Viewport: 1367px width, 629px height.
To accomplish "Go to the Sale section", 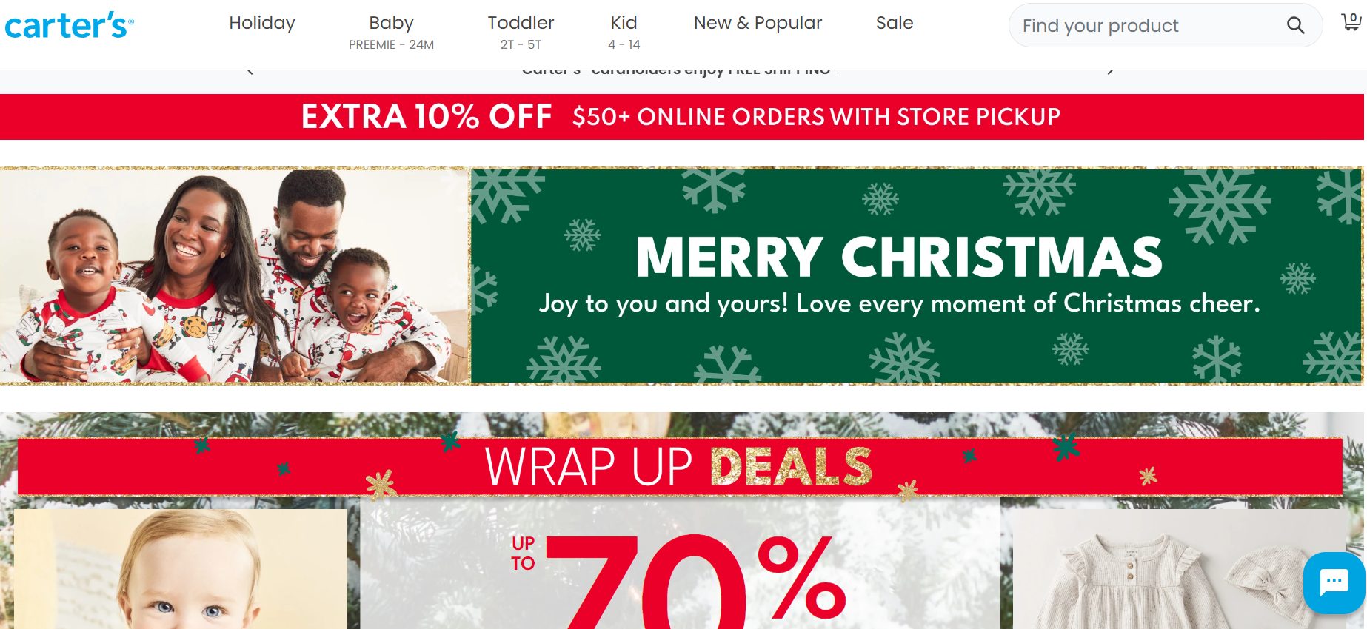I will [895, 23].
